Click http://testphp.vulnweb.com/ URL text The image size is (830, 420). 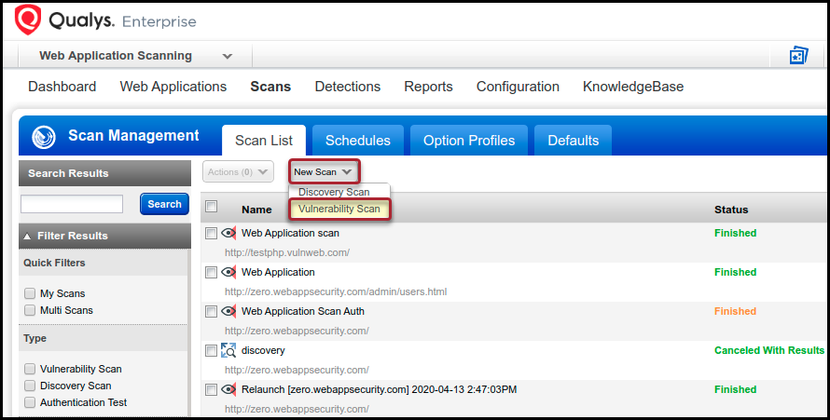(287, 252)
